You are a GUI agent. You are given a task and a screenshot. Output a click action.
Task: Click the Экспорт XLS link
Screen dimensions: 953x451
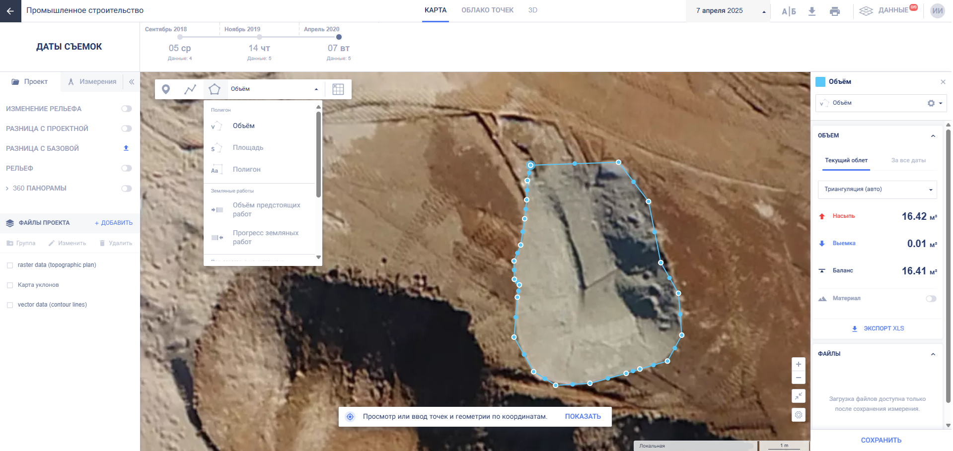[878, 328]
